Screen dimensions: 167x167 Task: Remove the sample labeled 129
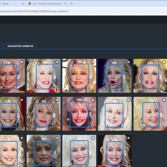coord(22,100)
